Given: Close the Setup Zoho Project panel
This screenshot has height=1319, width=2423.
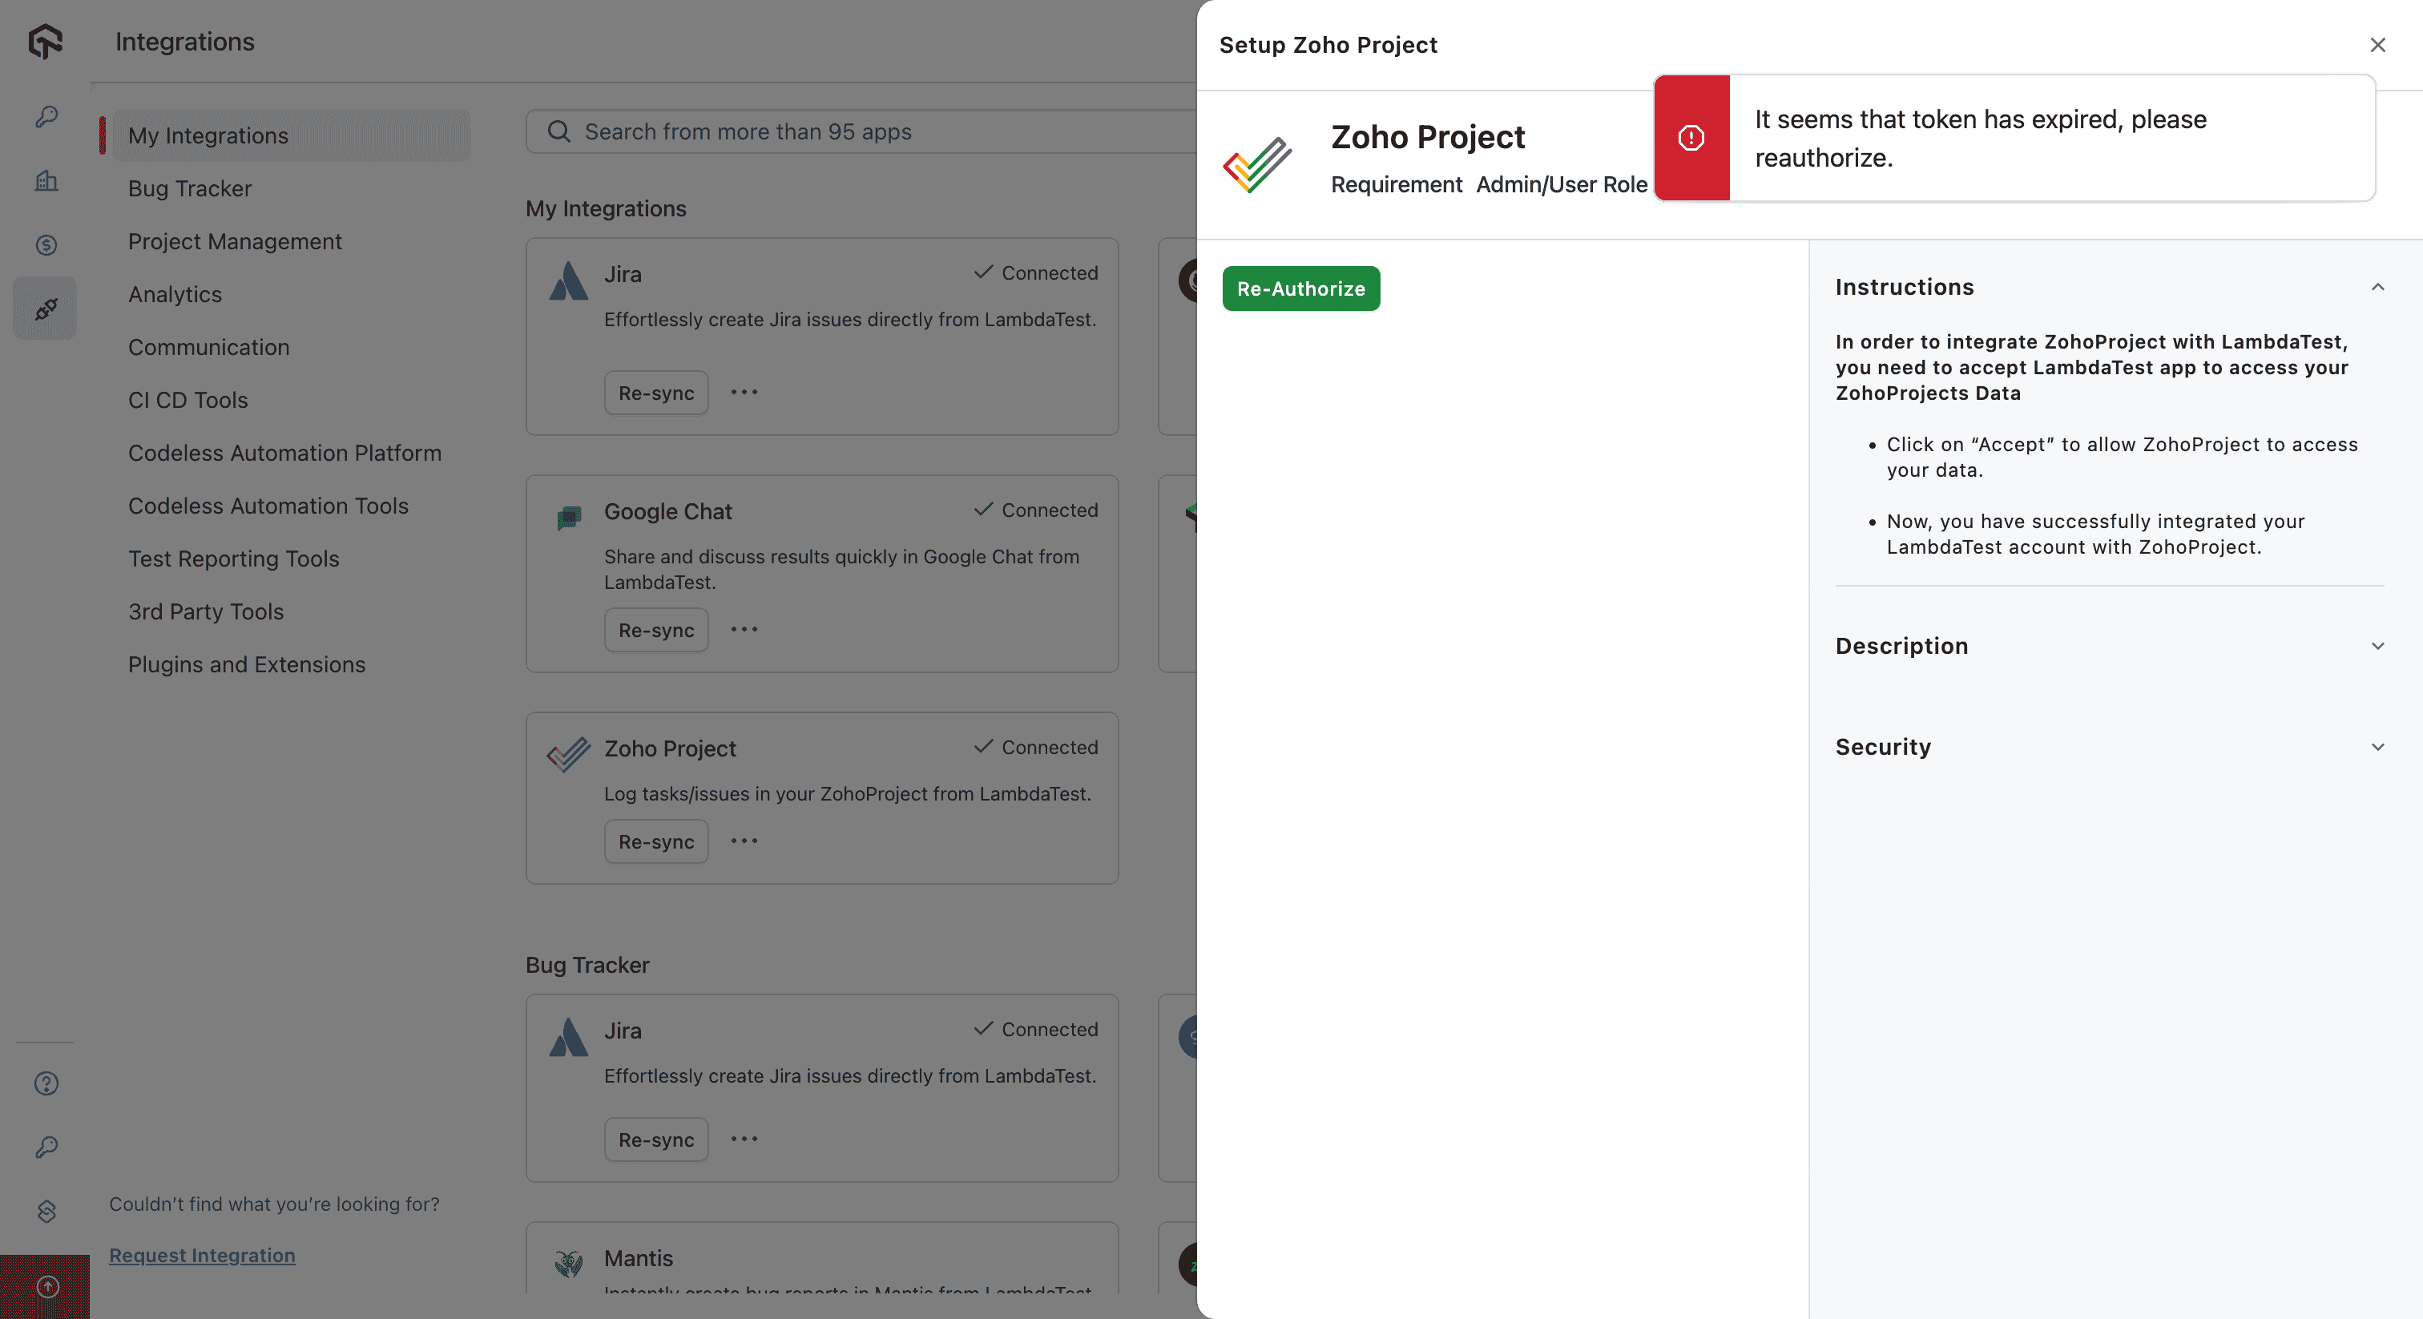Looking at the screenshot, I should (2378, 45).
